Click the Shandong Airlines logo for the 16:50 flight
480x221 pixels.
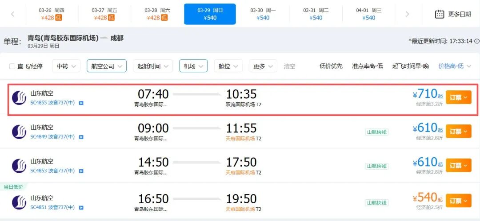[x=19, y=202]
